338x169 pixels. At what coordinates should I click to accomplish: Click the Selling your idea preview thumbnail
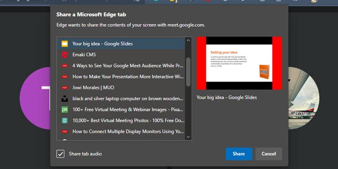tap(239, 63)
